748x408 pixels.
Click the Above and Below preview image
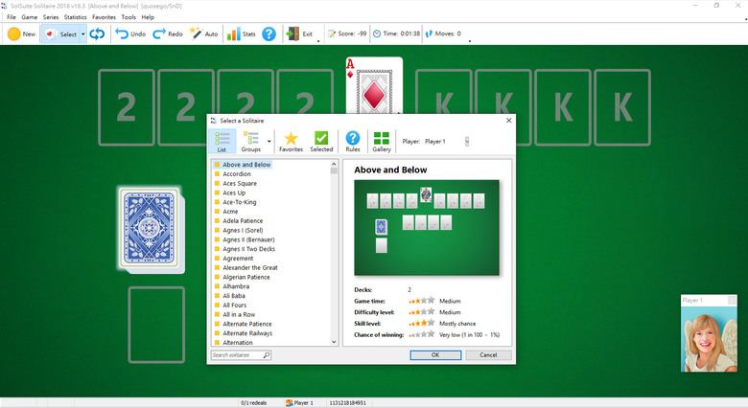point(427,227)
